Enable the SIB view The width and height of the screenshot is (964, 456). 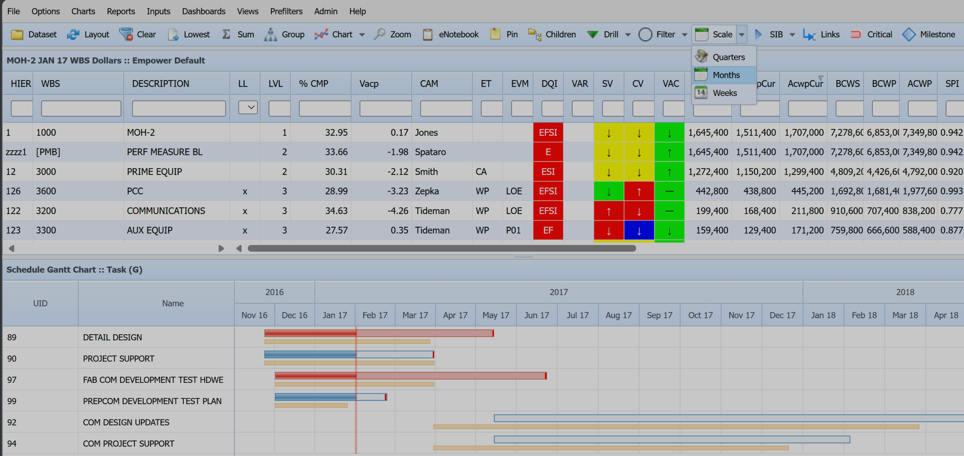point(772,34)
